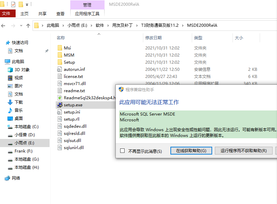Expand the breadcrumb chevron after 小雨点 (E:)
This screenshot has height=204, width=277.
pyautogui.click(x=91, y=25)
